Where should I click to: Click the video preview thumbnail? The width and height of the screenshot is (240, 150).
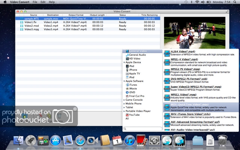194,33
